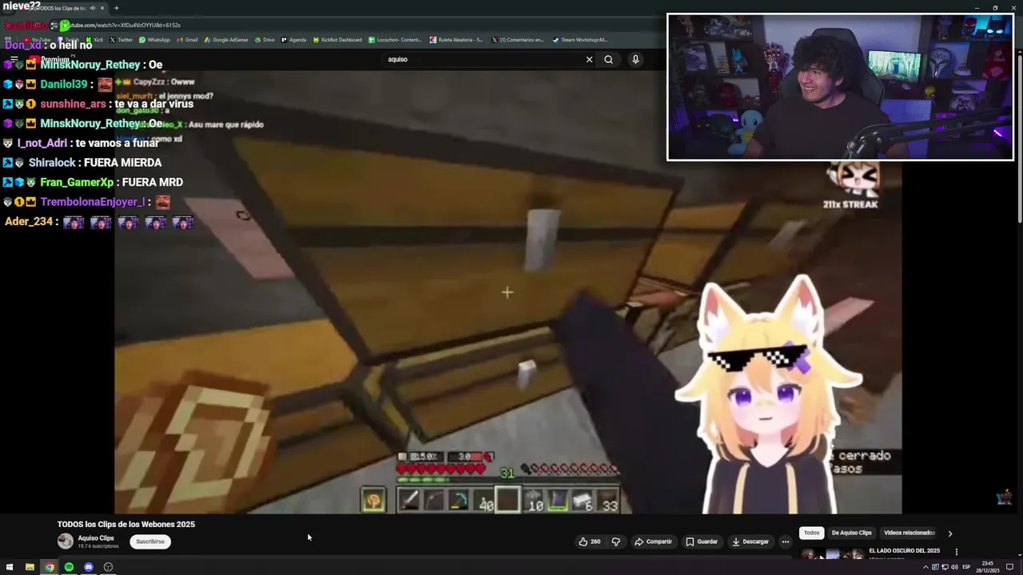Select the 'Videos relacionados' filter chip
The height and width of the screenshot is (575, 1023).
click(909, 533)
